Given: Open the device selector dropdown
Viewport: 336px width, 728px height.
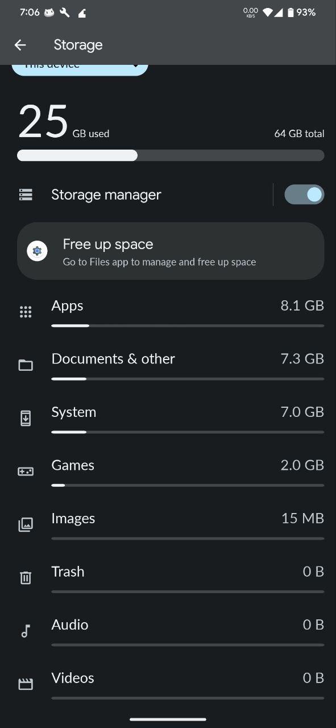Looking at the screenshot, I should [80, 68].
